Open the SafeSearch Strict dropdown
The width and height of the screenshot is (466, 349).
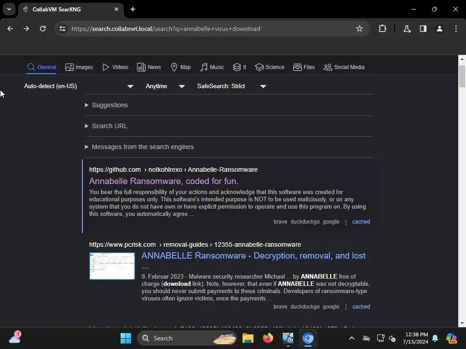click(x=232, y=86)
